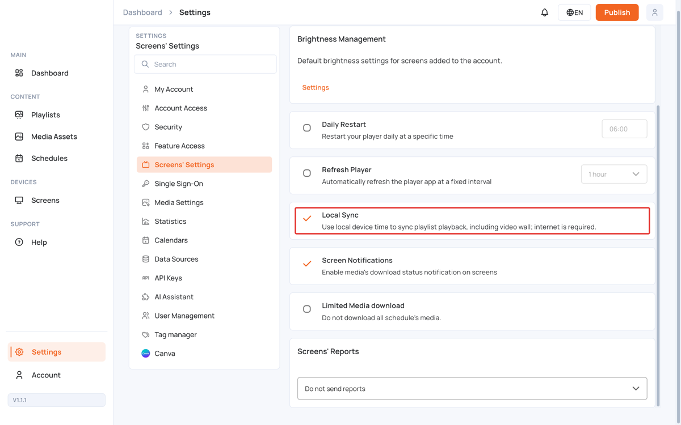Click the User Management people icon
This screenshot has width=681, height=425.
coord(146,316)
